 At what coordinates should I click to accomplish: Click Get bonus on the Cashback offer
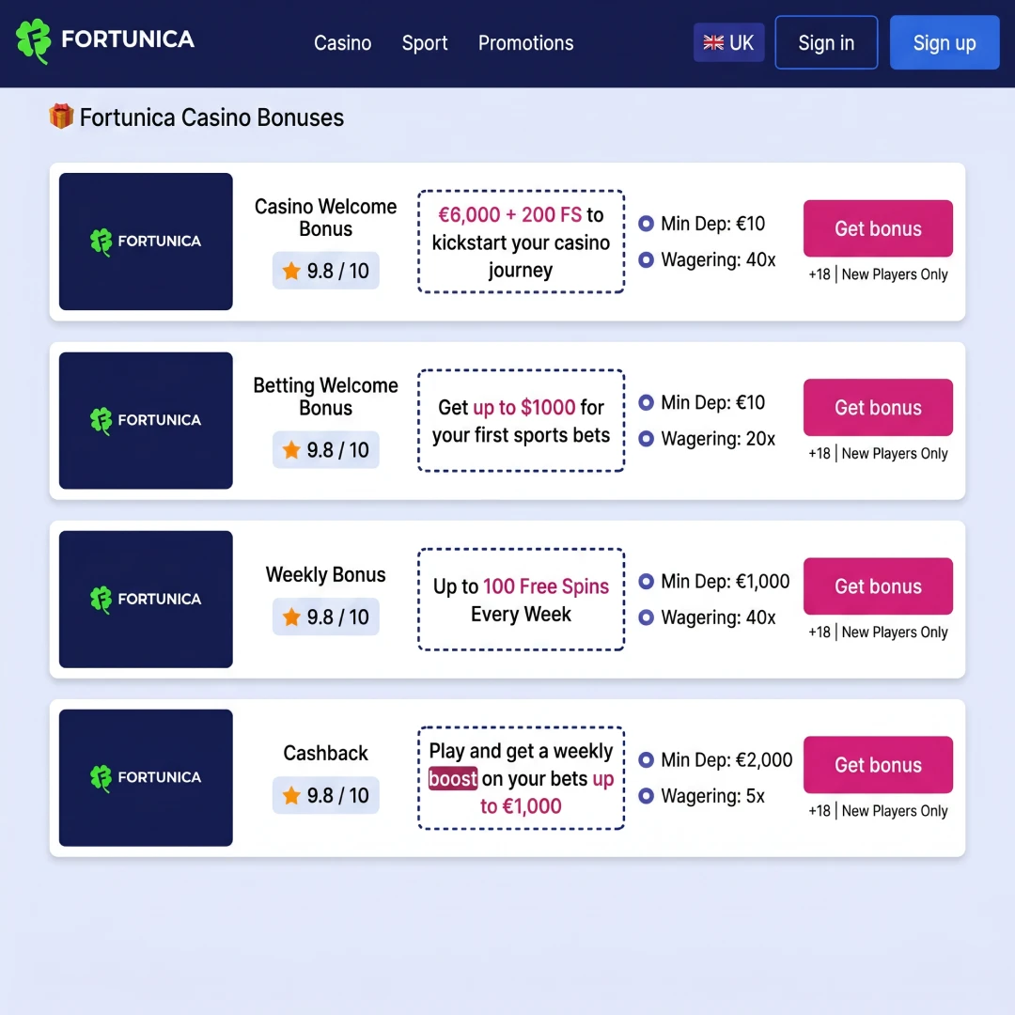pyautogui.click(x=878, y=764)
